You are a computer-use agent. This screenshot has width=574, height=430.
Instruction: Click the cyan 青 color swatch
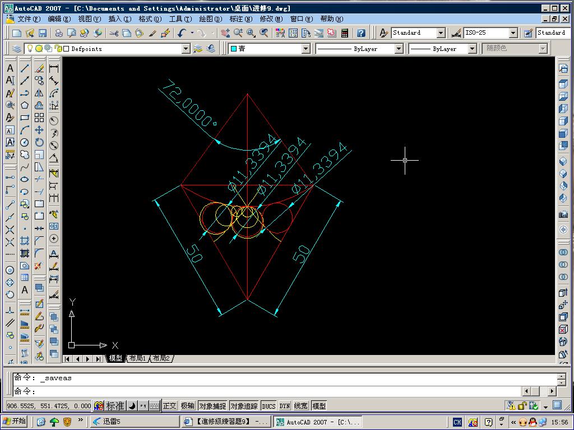coord(234,49)
